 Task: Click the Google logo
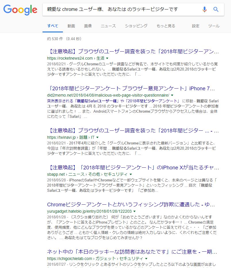20,10
